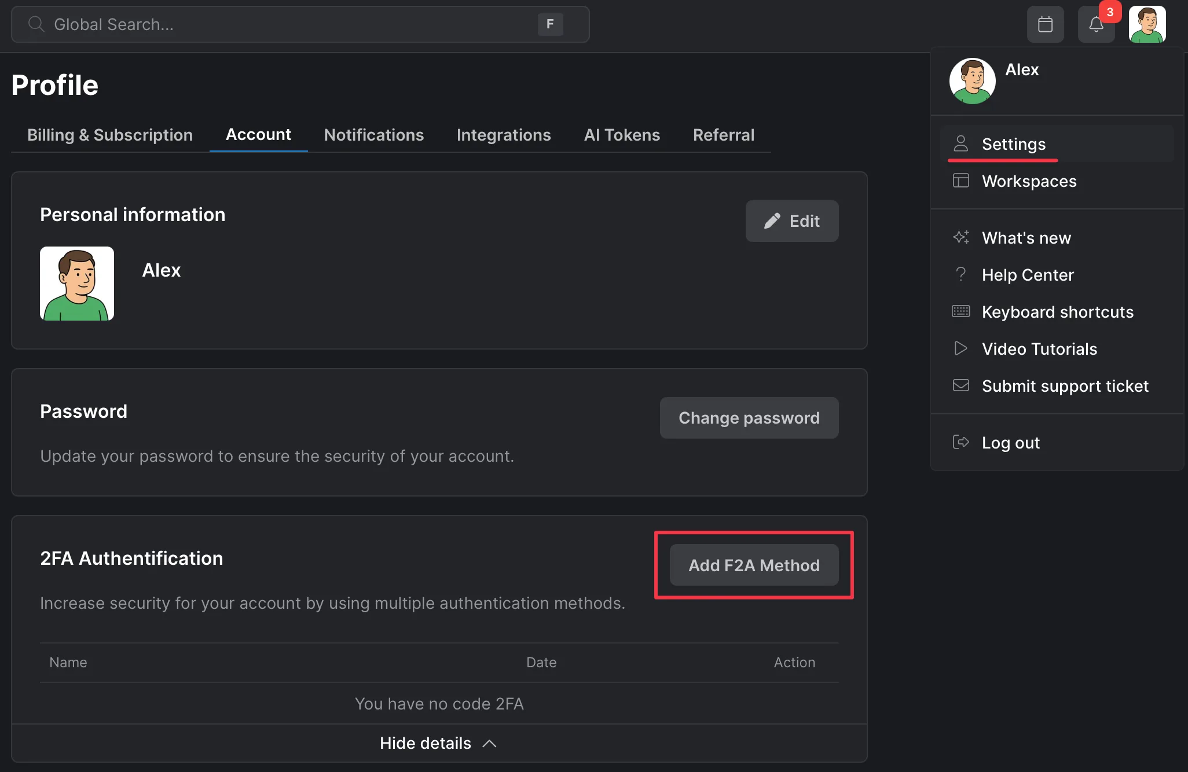
Task: Click the Add F2A Method button
Action: click(753, 565)
